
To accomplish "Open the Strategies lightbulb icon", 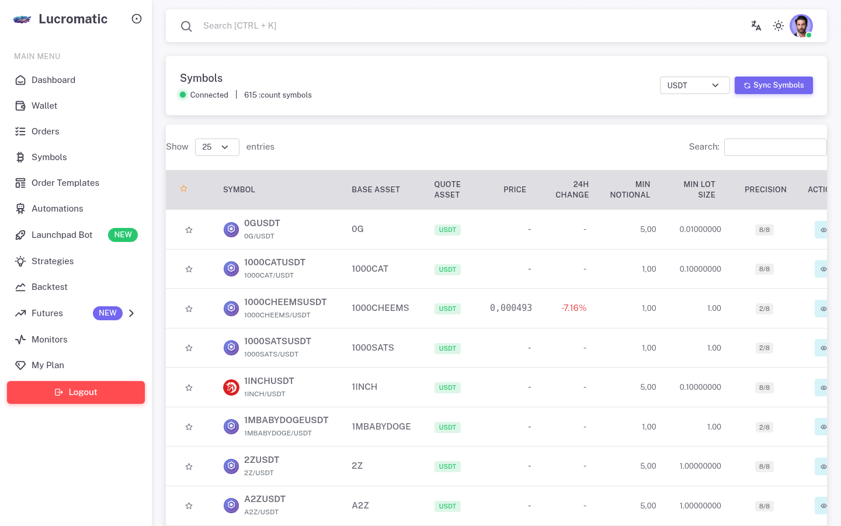I will (x=19, y=261).
